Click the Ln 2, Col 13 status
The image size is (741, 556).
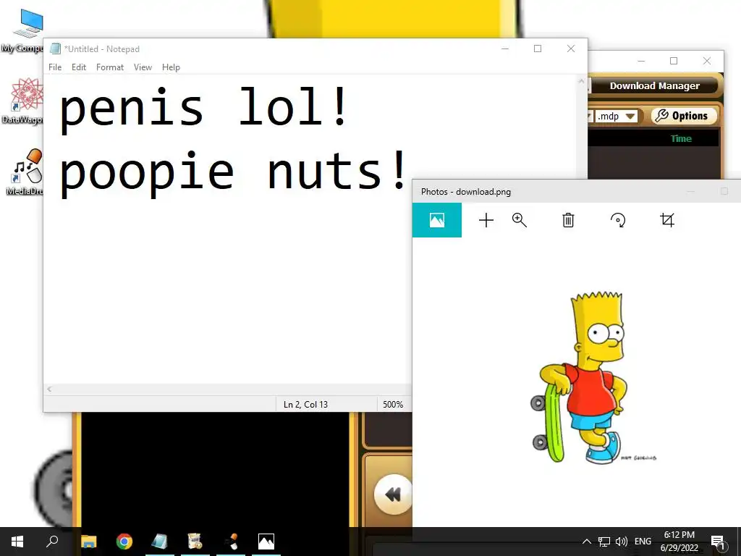pos(306,404)
